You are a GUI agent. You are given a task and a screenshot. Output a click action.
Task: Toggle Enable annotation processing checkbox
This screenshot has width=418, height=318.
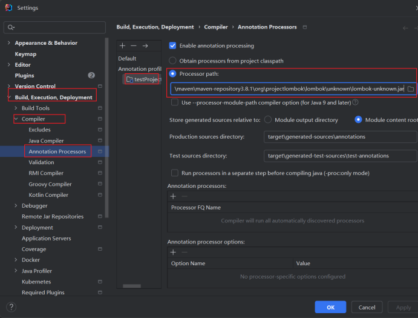coord(172,45)
